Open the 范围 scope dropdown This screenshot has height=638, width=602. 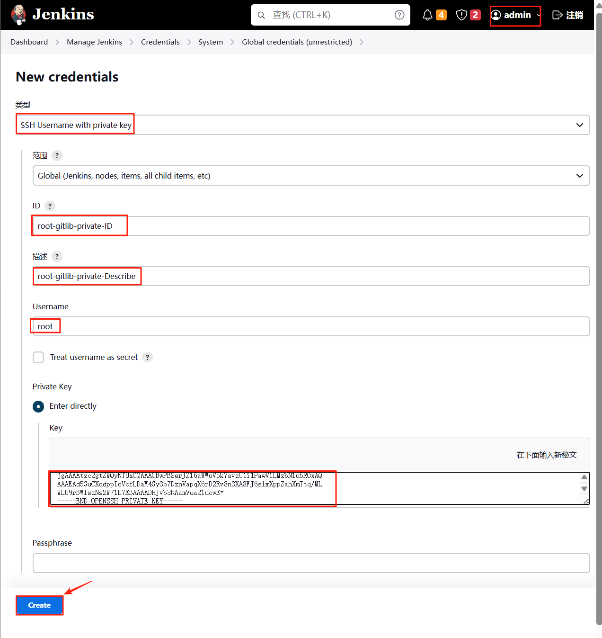pyautogui.click(x=311, y=176)
